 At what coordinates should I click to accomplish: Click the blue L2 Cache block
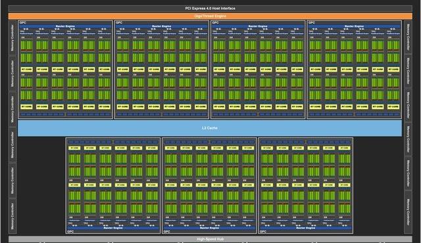pos(210,128)
